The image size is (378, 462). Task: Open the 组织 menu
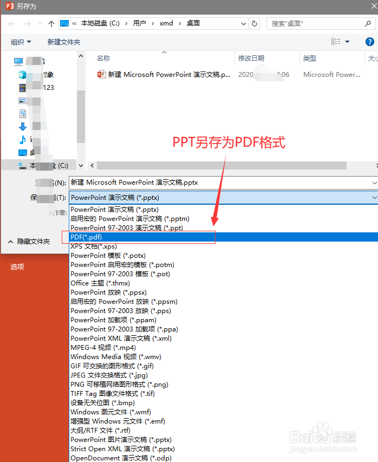21,42
